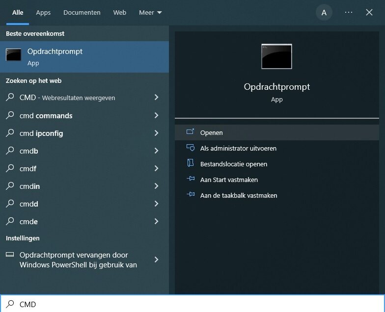Click the magnifier icon beside cmd commands

coord(10,115)
